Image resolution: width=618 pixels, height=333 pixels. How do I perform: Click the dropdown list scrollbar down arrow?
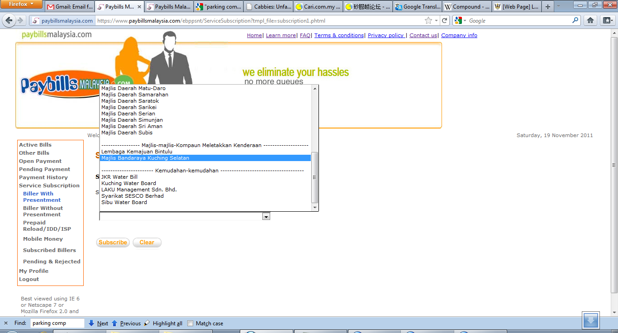pyautogui.click(x=315, y=207)
